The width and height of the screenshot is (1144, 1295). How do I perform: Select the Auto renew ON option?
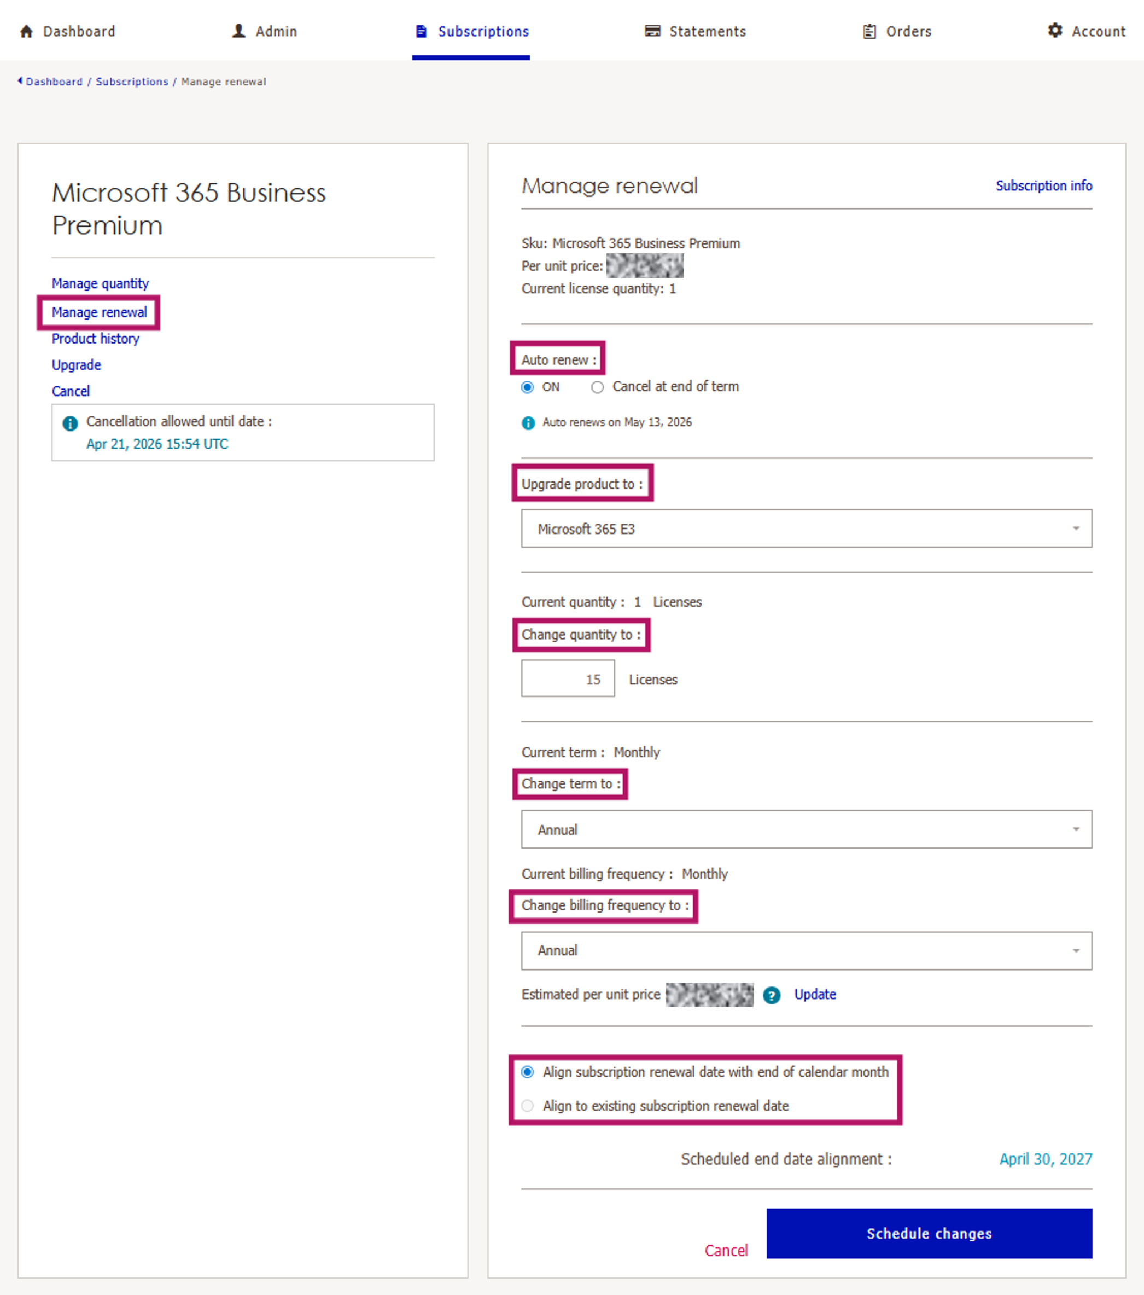pyautogui.click(x=527, y=387)
